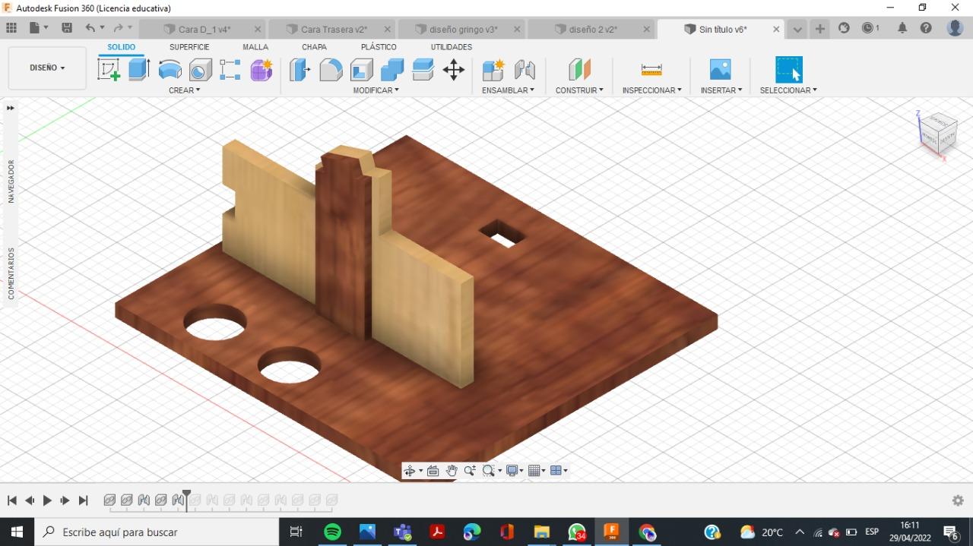Open the diseño gringo v3* document tab

point(464,30)
